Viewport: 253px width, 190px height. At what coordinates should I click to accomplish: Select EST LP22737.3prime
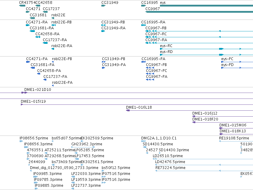click(86, 186)
